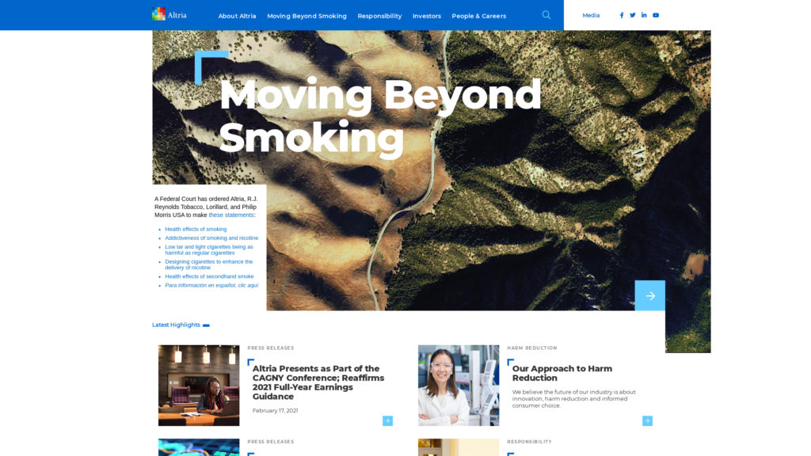
Task: Go to the Media page
Action: (591, 15)
